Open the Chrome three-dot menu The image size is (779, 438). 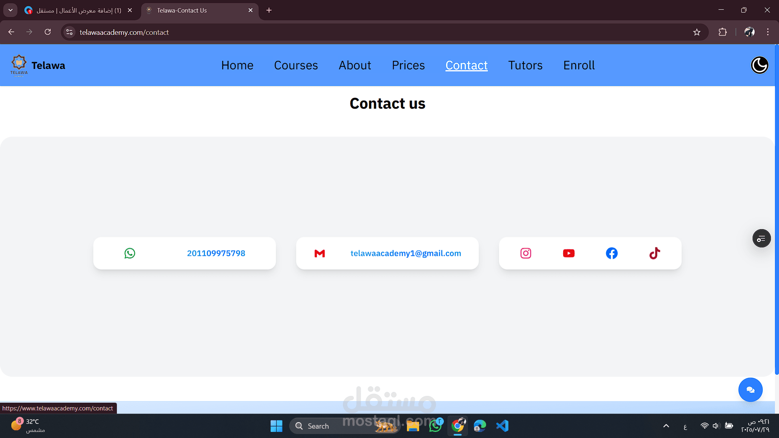768,32
